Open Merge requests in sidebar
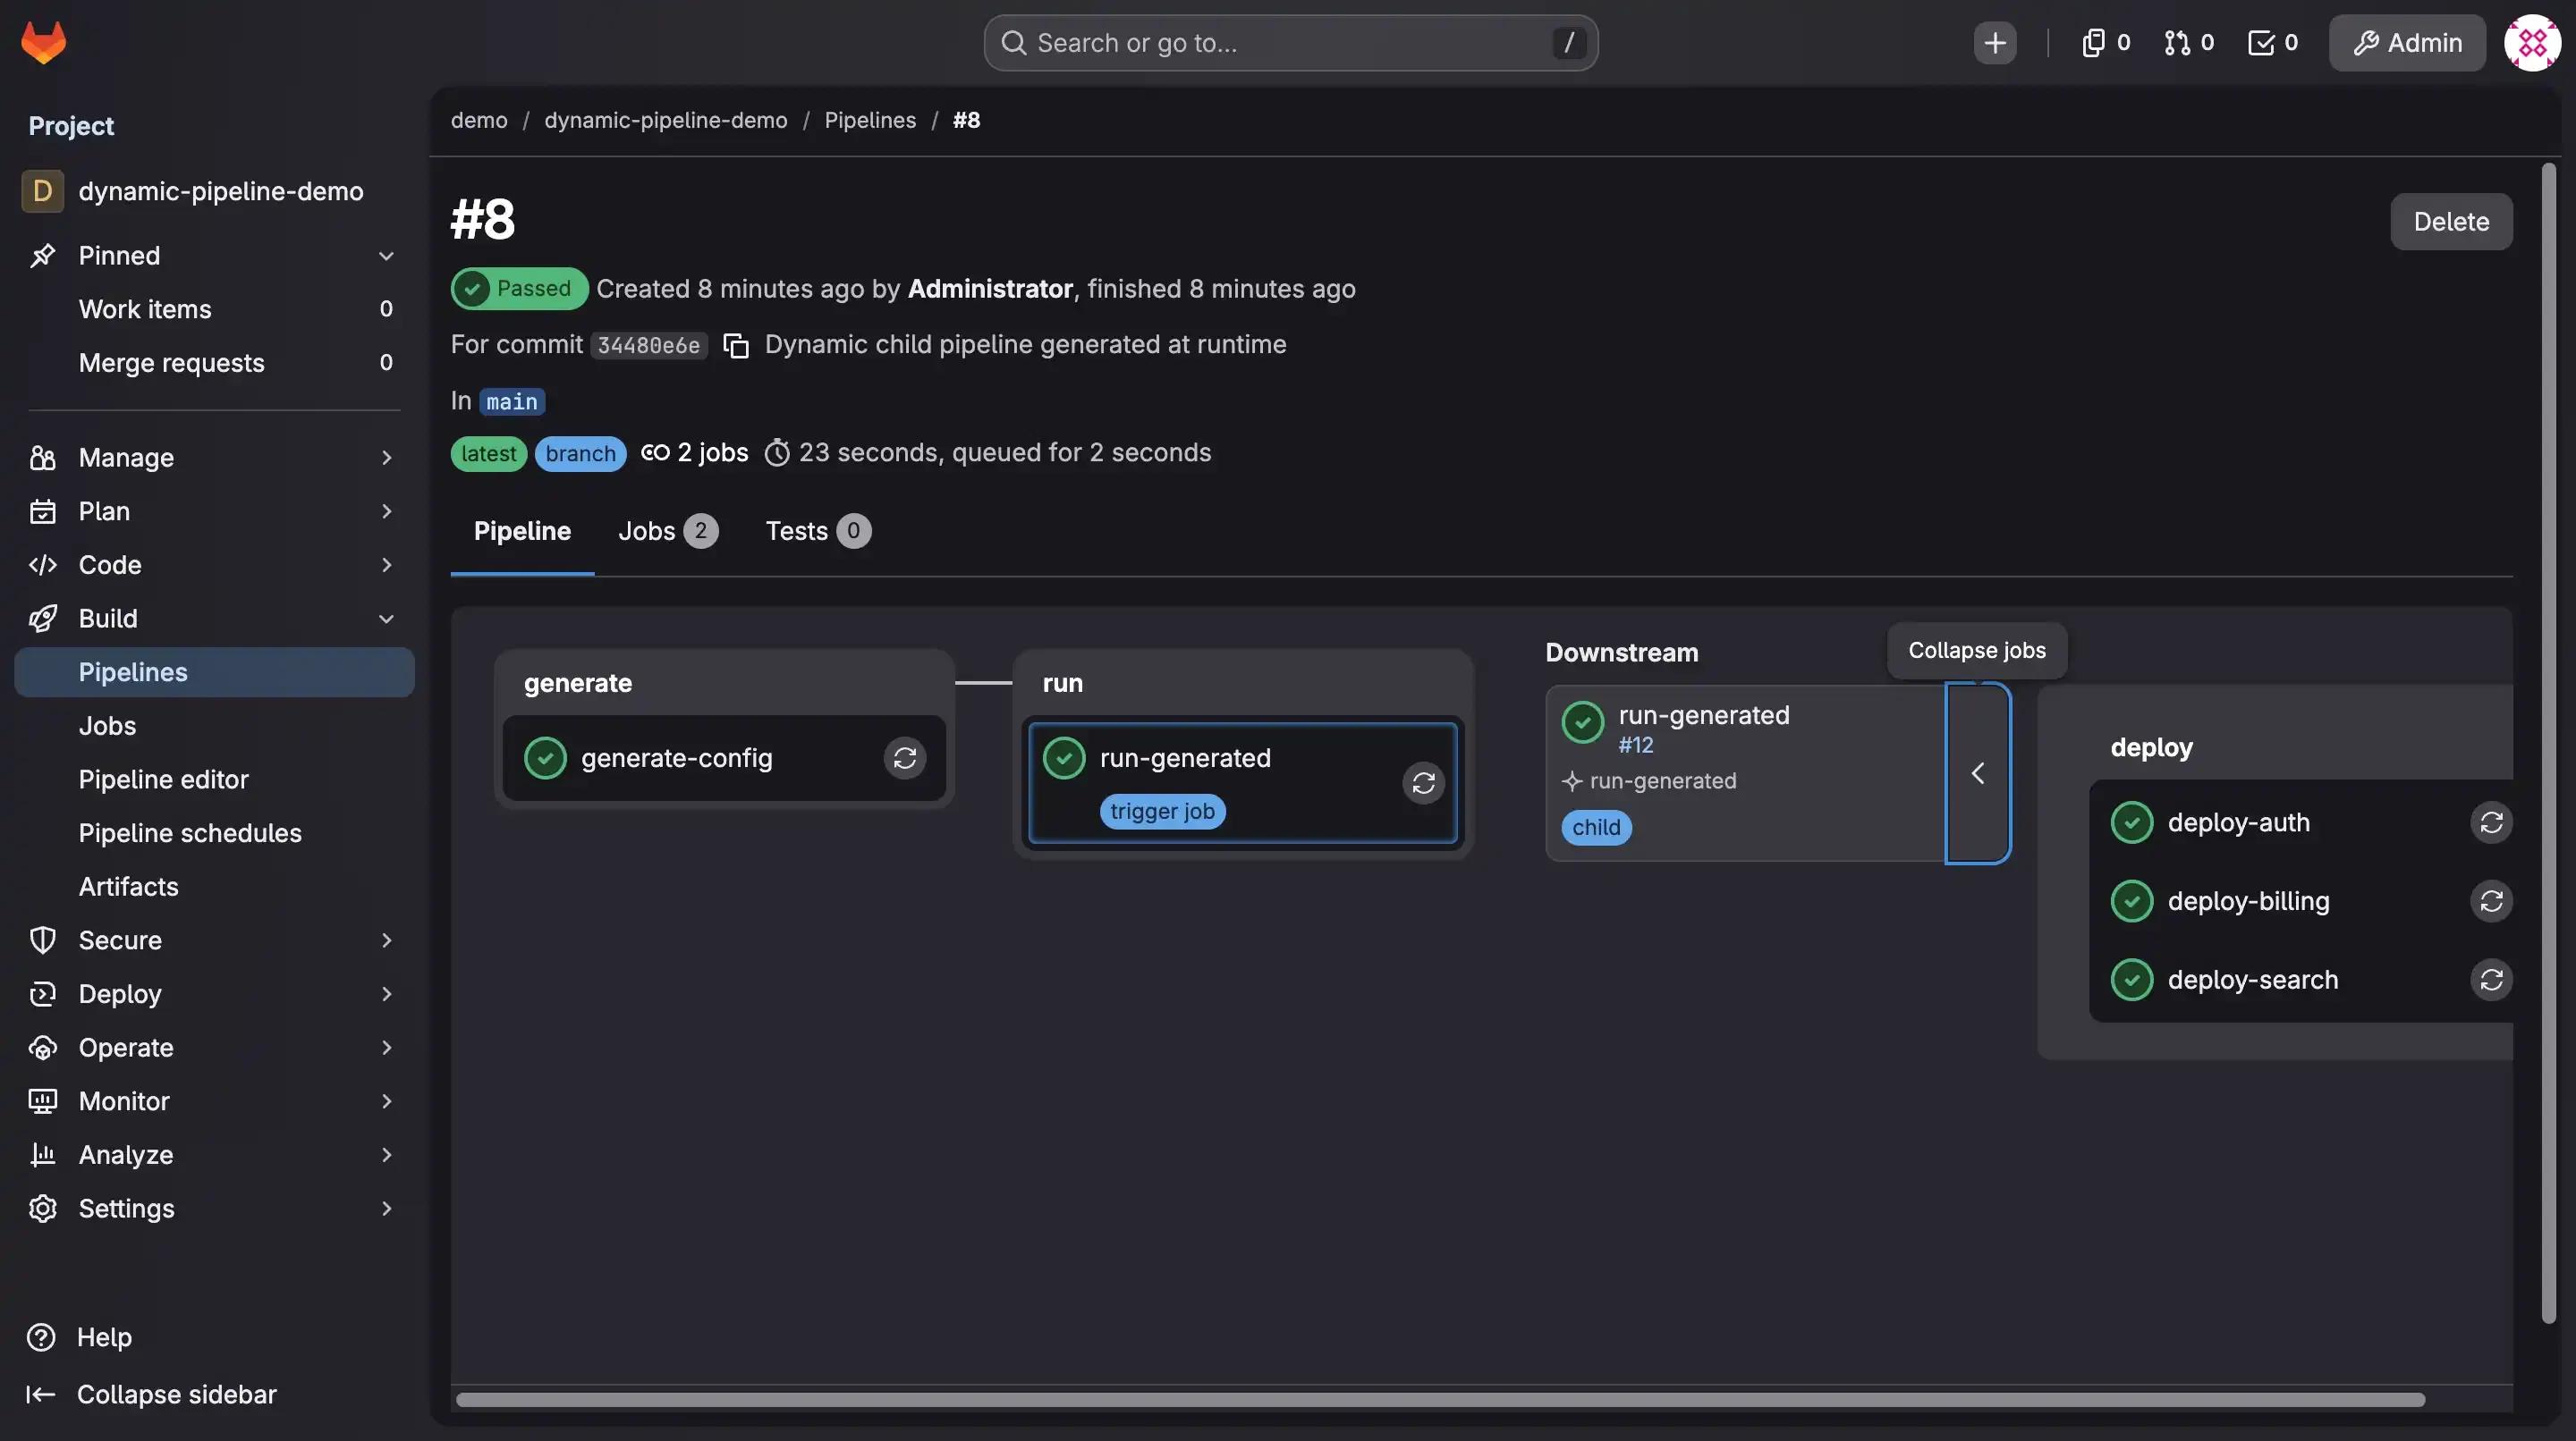The image size is (2576, 1441). (x=214, y=363)
